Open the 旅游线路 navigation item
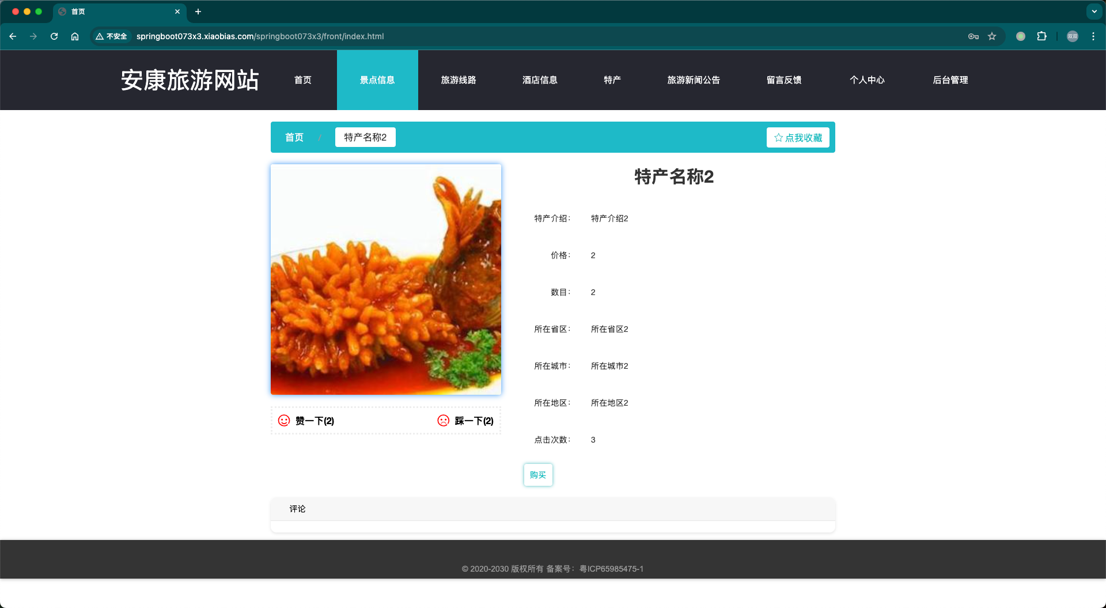 (459, 80)
